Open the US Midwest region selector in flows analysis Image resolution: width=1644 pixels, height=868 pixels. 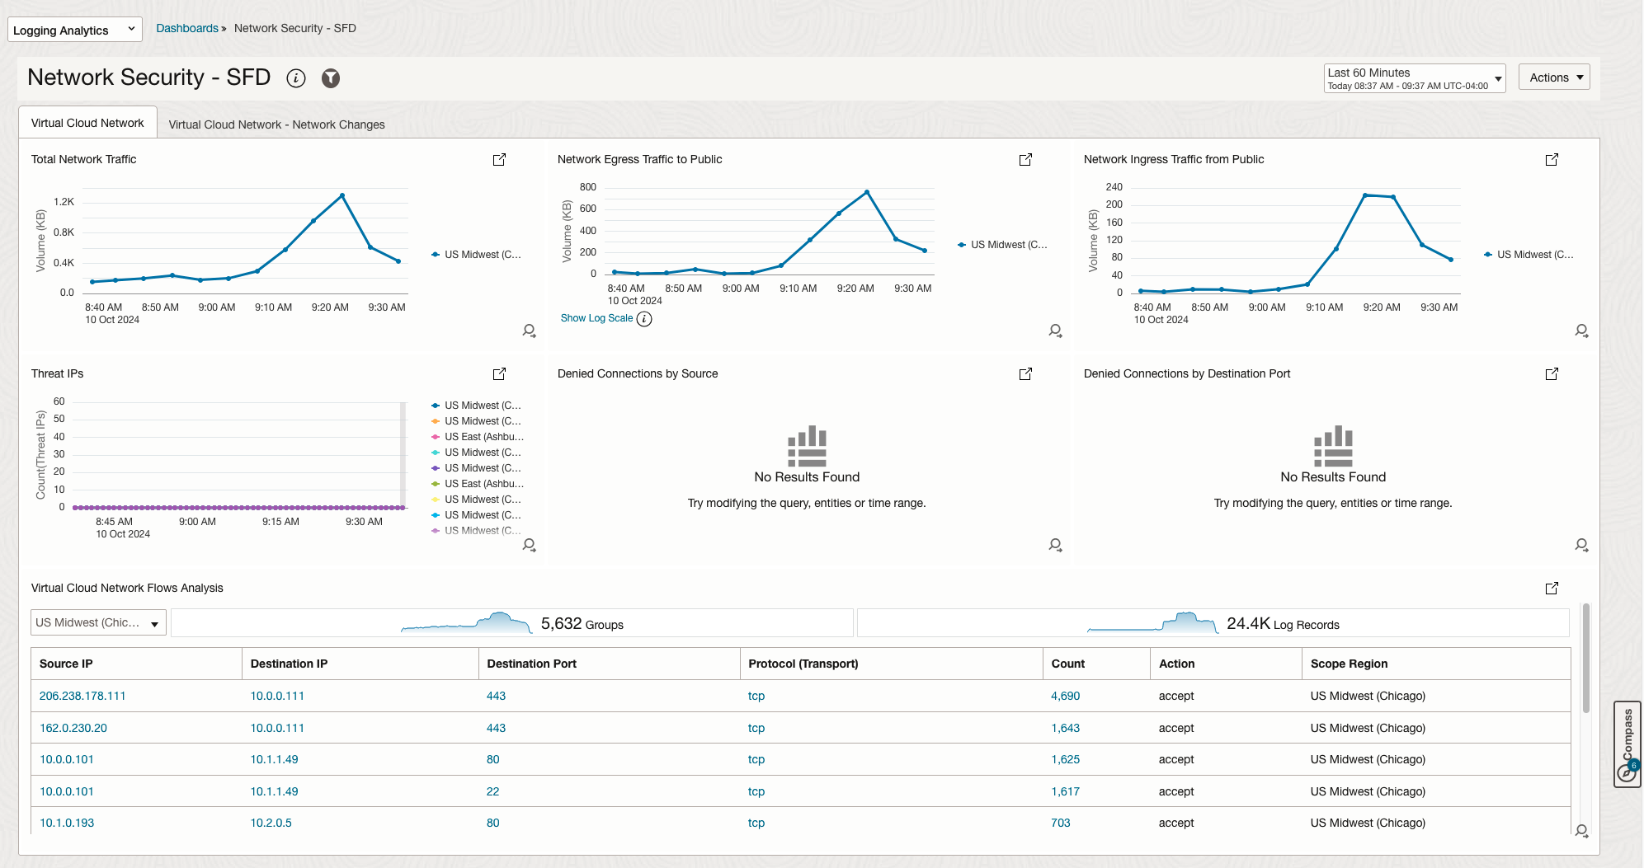coord(97,622)
